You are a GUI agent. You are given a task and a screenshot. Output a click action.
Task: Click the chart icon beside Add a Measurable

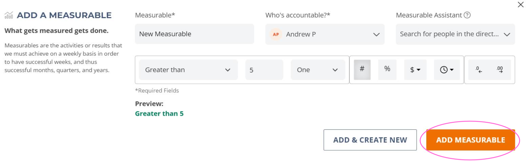(x=9, y=15)
